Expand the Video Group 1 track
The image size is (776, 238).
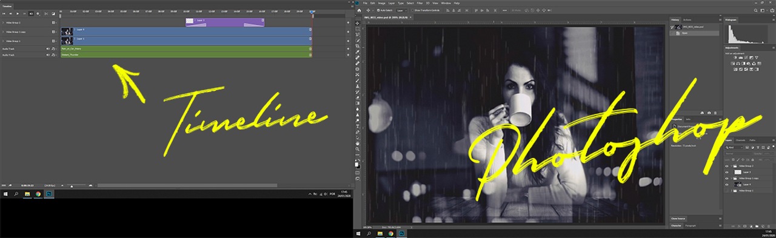click(x=3, y=41)
